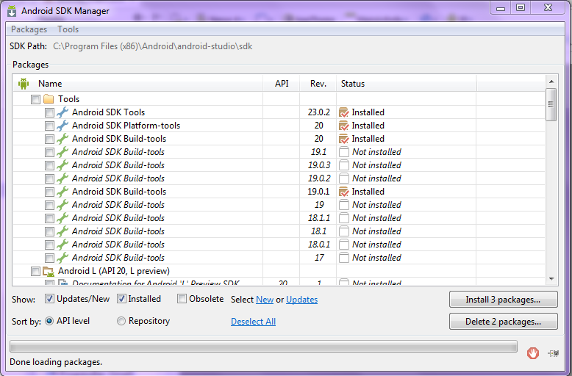Check the Build-tools 19.1 checkbox
The width and height of the screenshot is (572, 376).
49,152
